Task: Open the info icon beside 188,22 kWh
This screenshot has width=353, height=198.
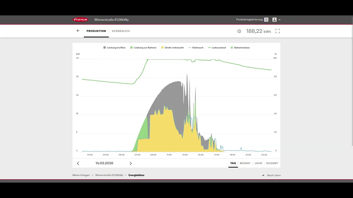Action: pos(239,31)
